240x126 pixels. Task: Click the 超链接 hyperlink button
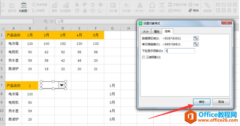pyautogui.click(x=207, y=7)
